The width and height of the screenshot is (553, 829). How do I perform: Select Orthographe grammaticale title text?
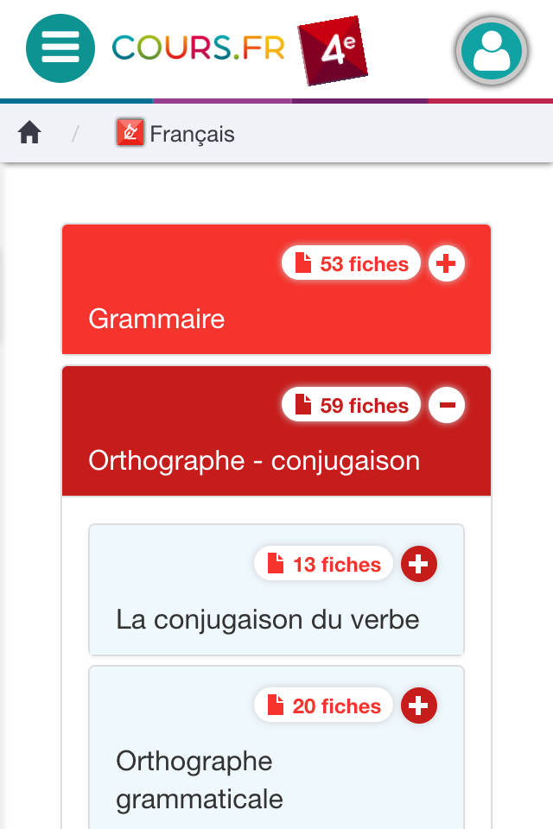tap(199, 780)
